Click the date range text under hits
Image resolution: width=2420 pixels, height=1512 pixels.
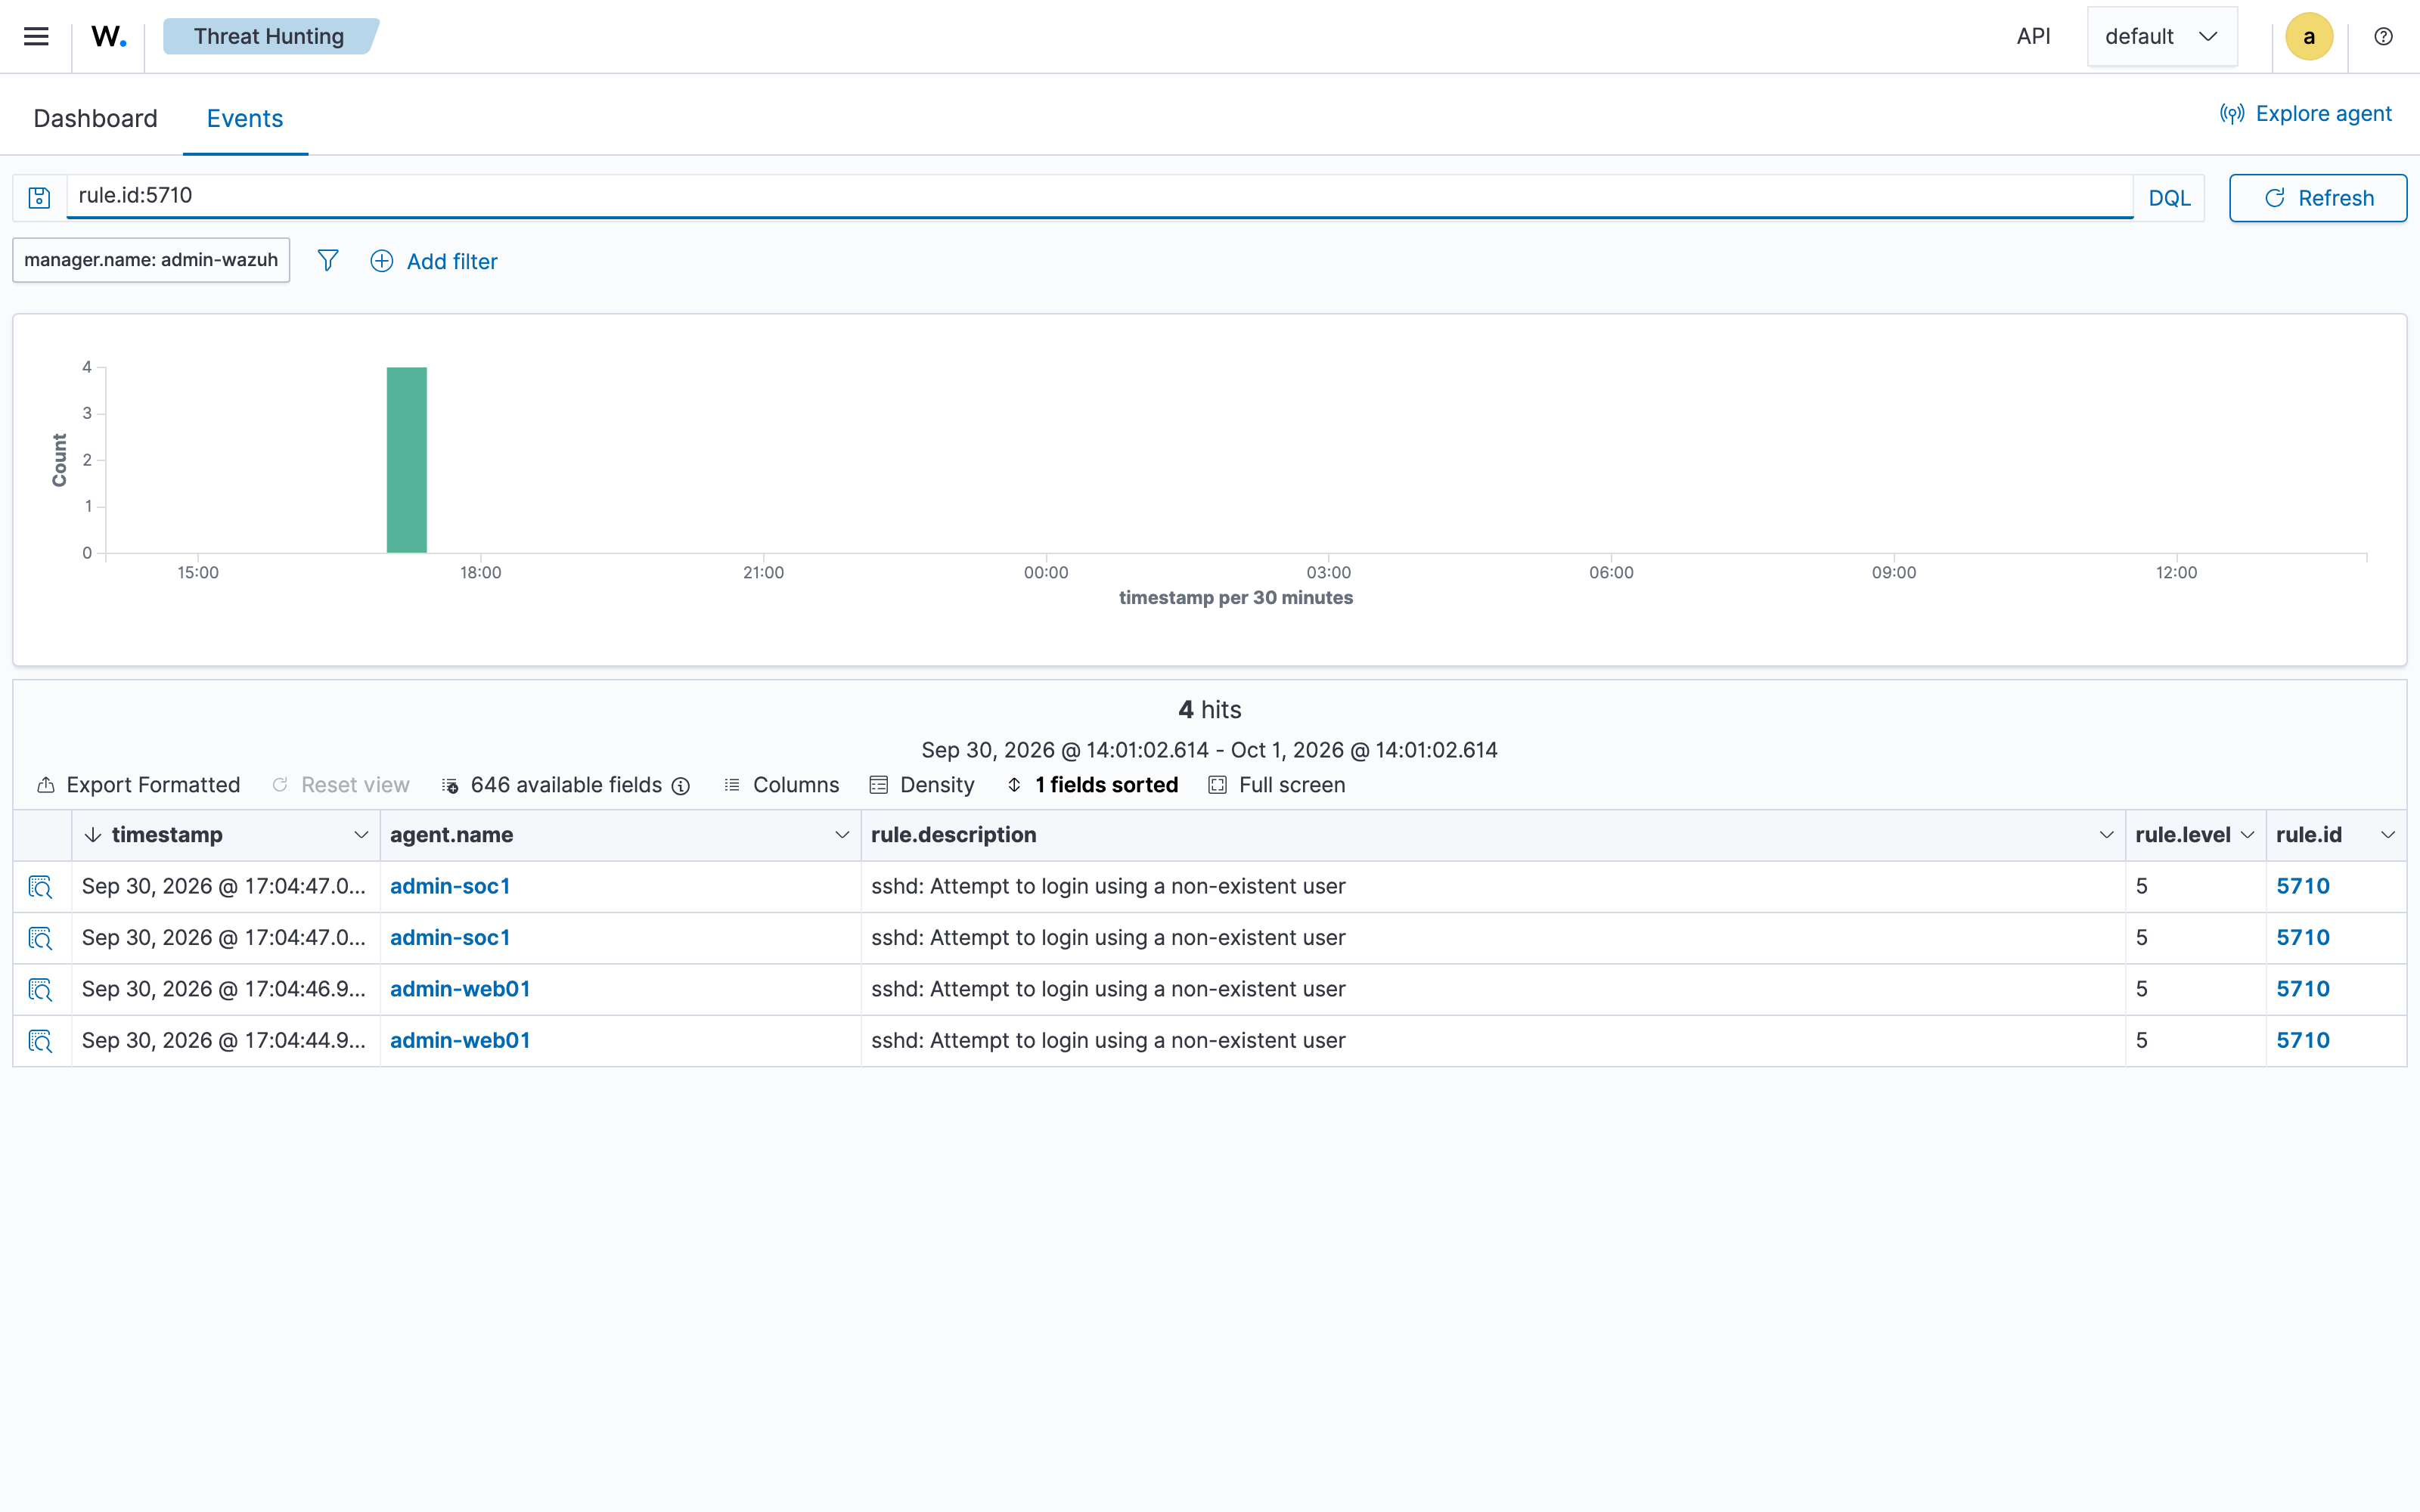click(1210, 750)
